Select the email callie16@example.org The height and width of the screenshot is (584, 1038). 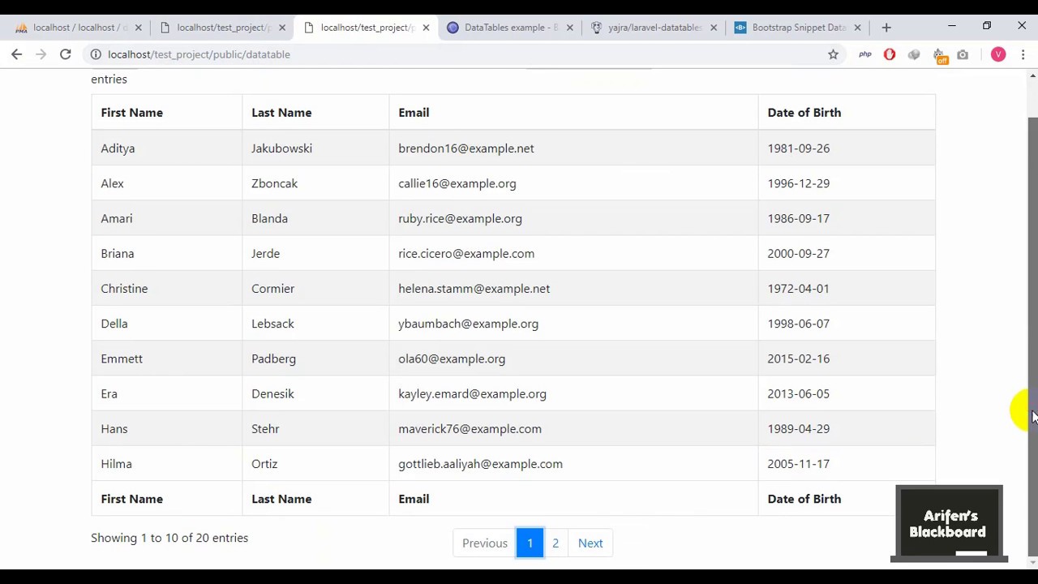coord(457,183)
